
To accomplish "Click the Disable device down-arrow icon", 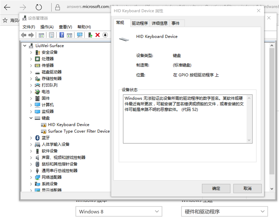I will 105,35.
